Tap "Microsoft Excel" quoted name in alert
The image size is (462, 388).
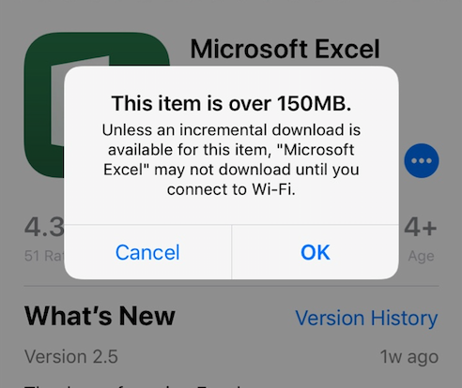(229, 159)
